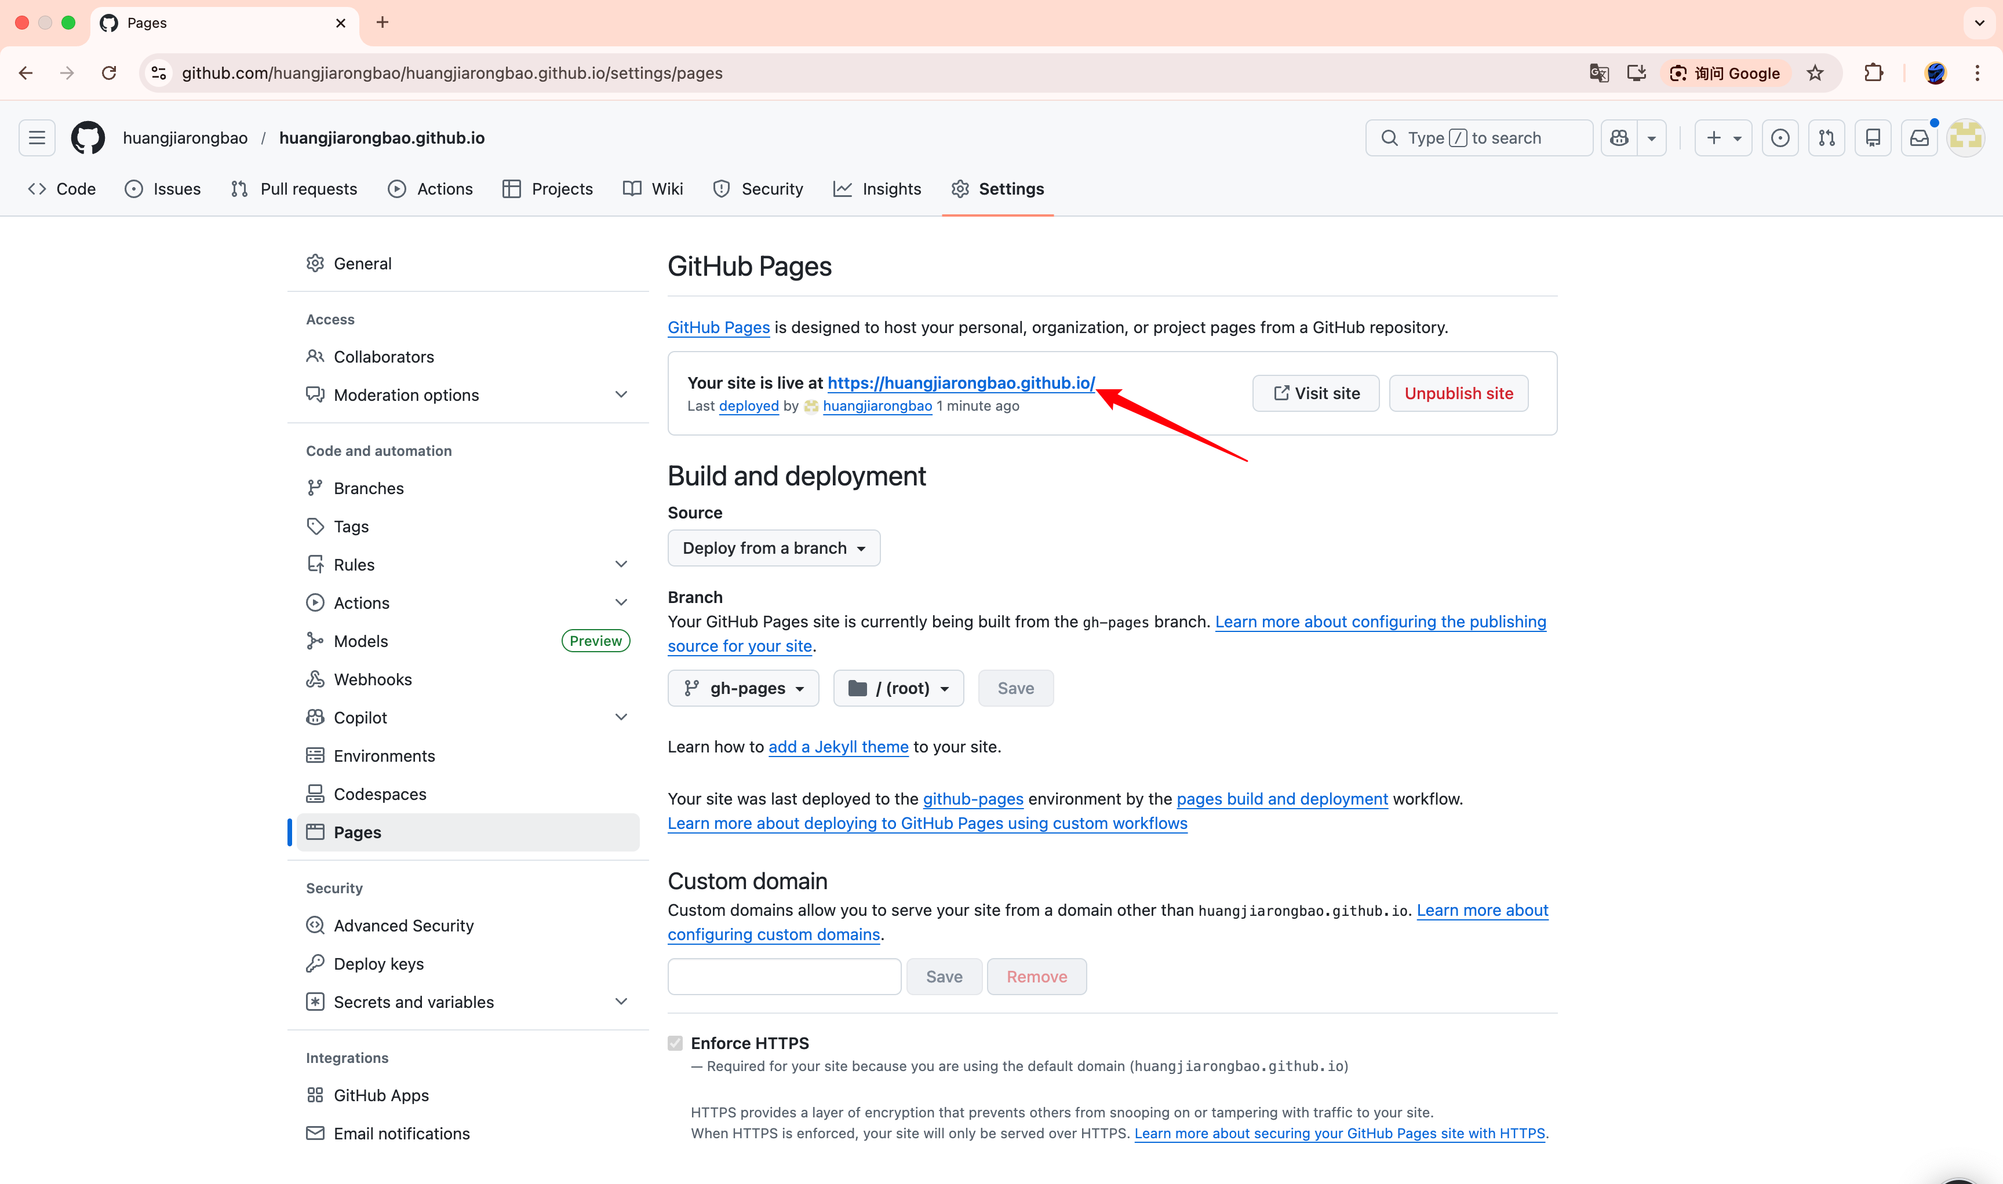This screenshot has height=1184, width=2003.
Task: Expand the sidebar Actions section
Action: point(468,603)
